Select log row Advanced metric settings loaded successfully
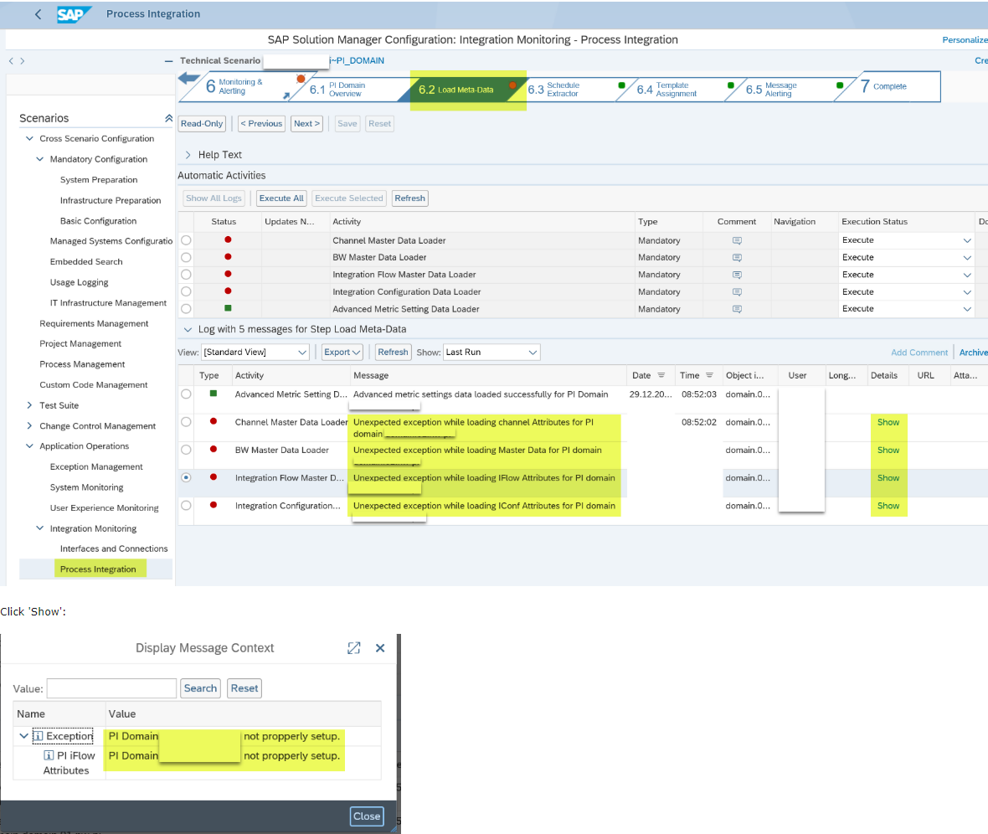988x834 pixels. [x=186, y=394]
